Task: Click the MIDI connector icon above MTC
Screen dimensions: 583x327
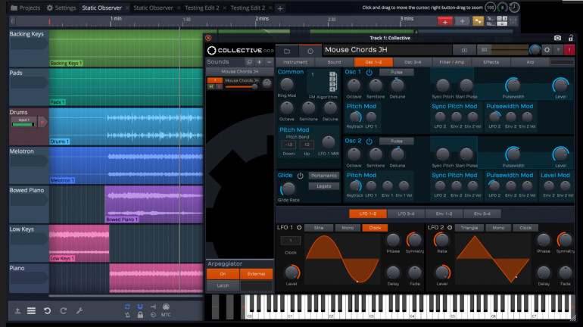Action: tap(166, 307)
